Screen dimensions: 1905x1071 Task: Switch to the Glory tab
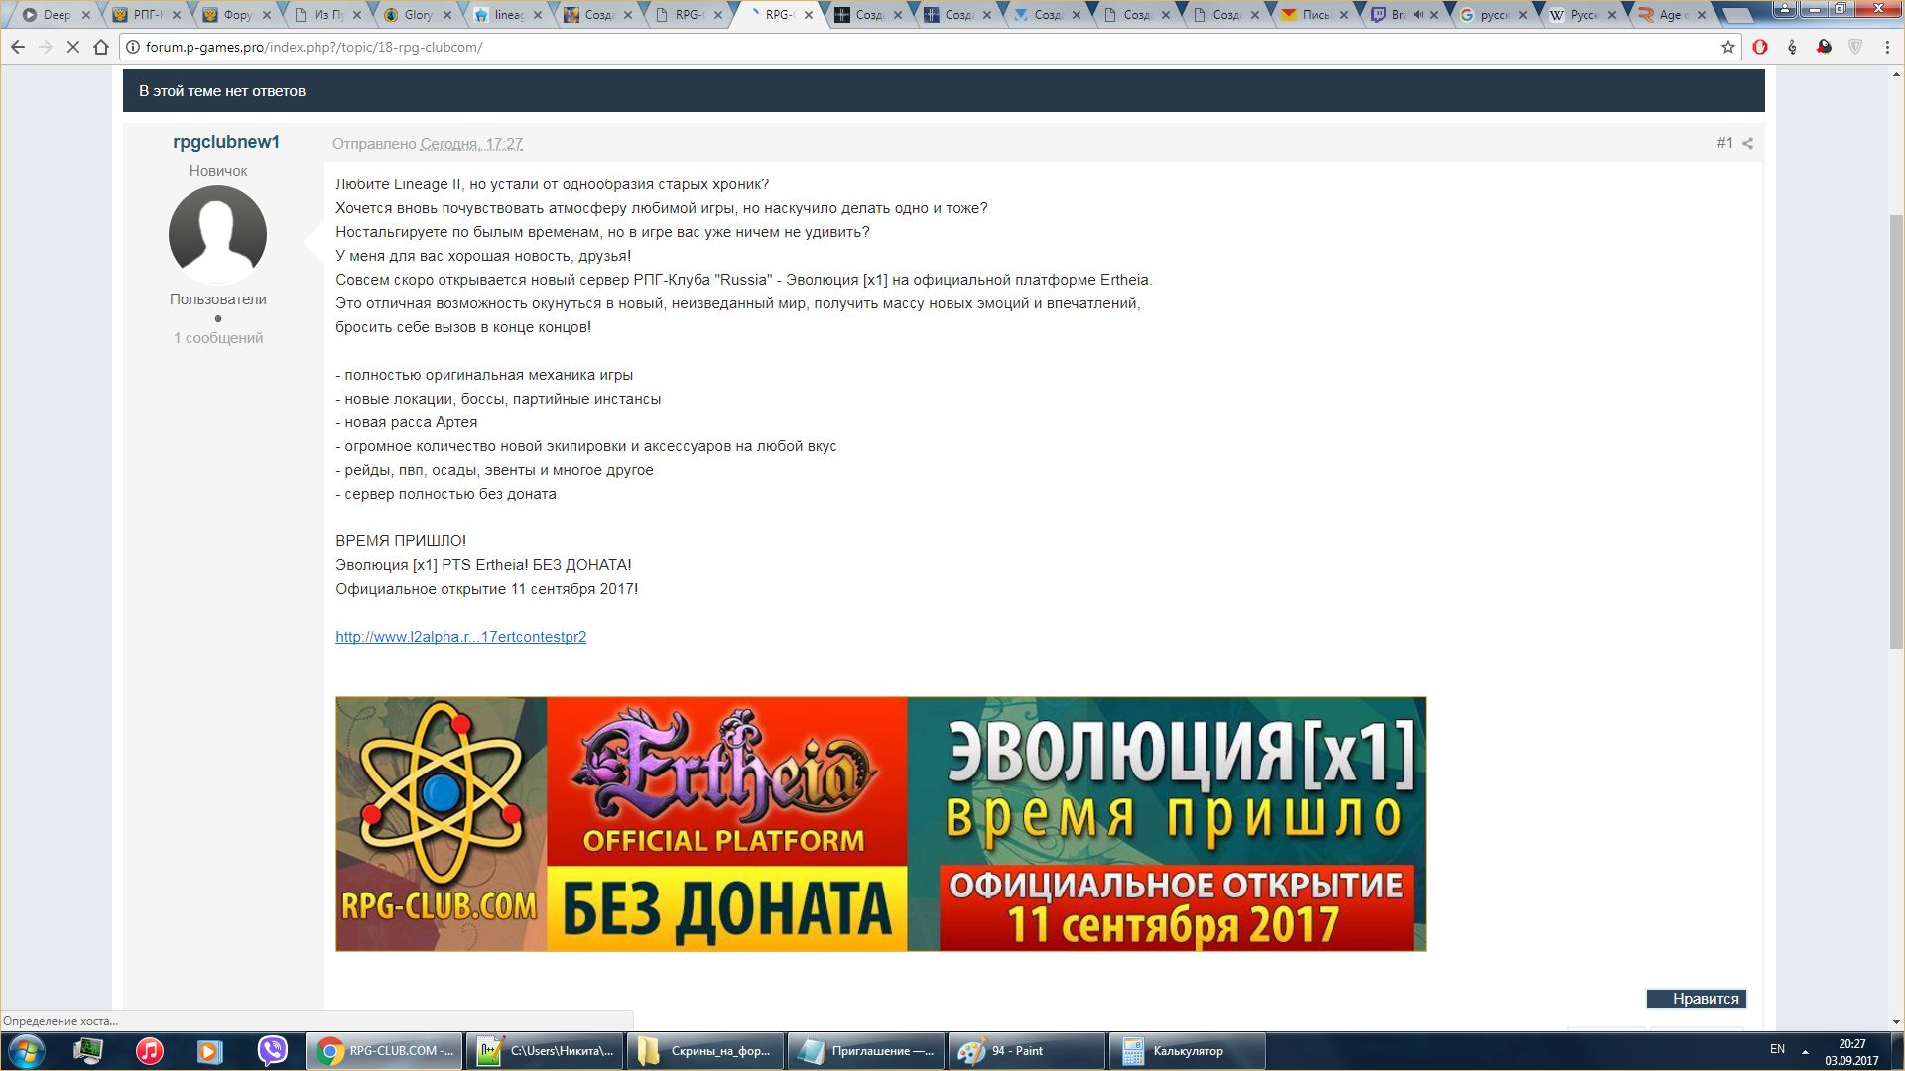(418, 15)
